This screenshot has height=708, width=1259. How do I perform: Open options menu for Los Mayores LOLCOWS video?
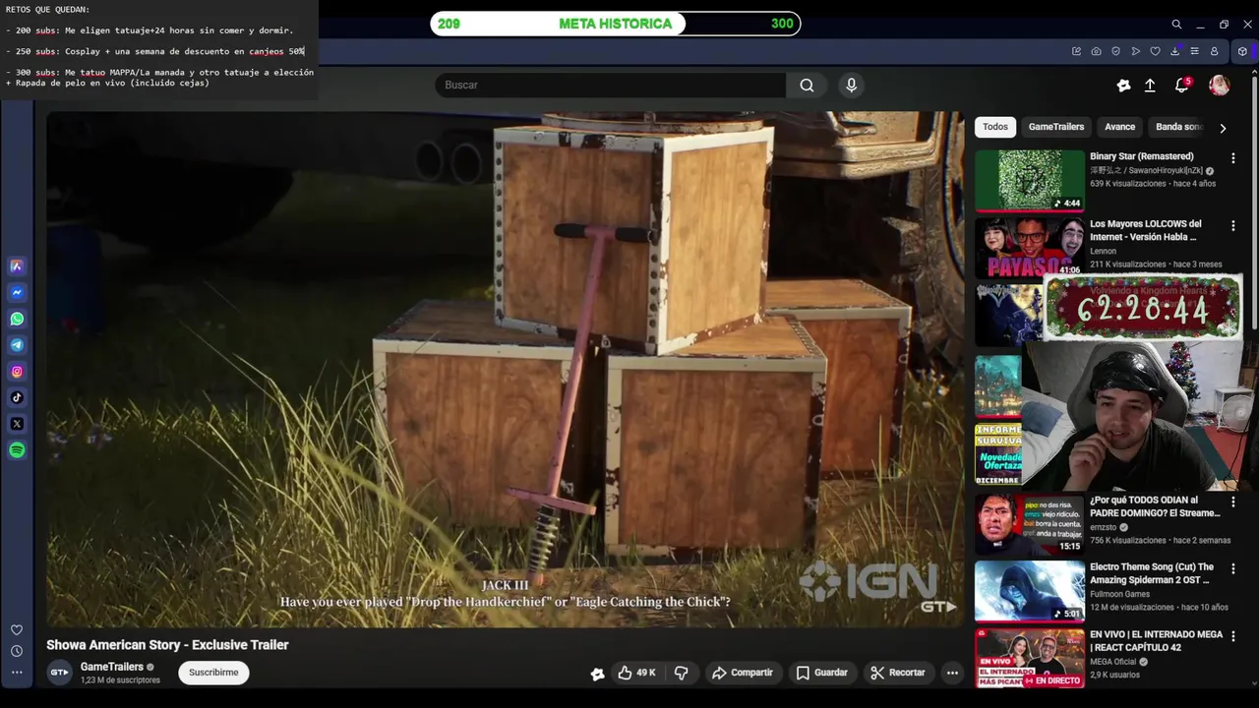click(1232, 226)
